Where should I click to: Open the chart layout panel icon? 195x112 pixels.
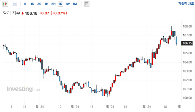tap(87, 4)
